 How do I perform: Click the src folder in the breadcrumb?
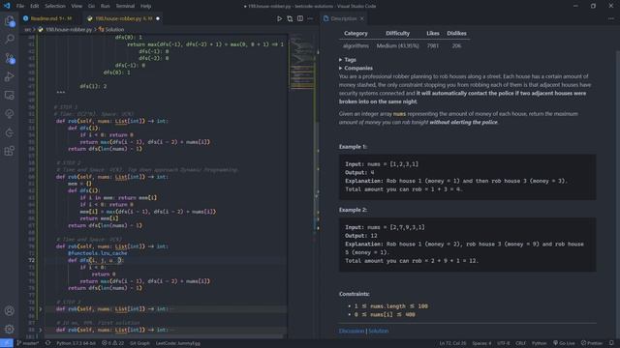[28, 30]
